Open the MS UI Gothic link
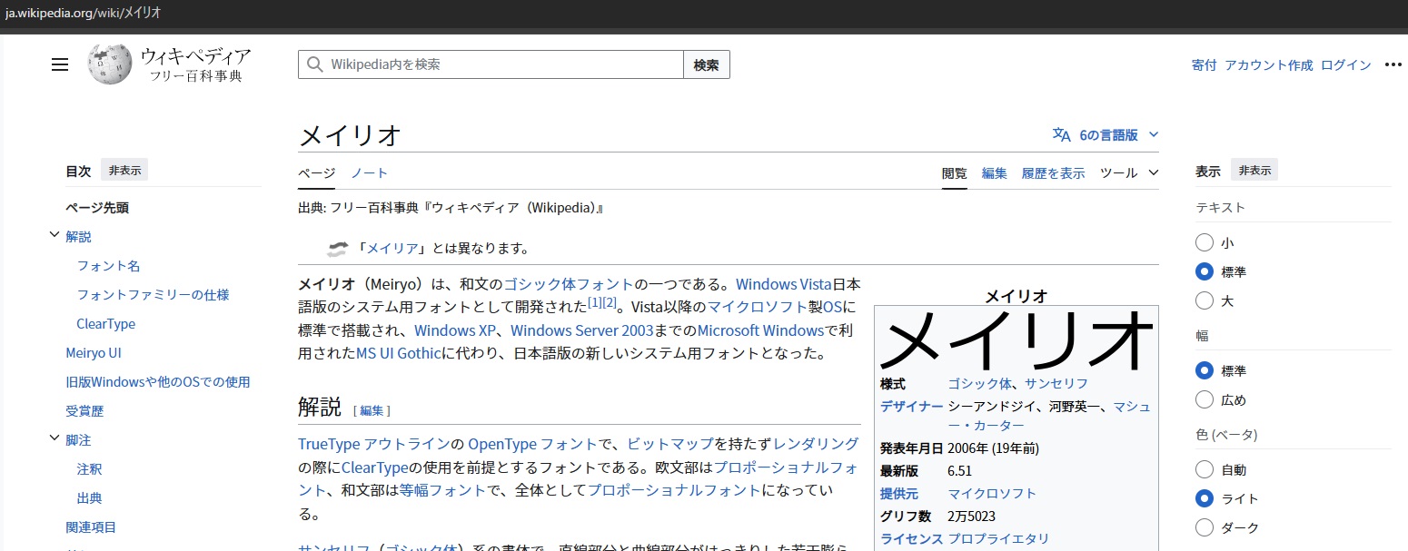The image size is (1408, 551). click(399, 353)
